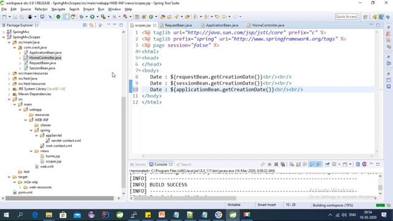393x221 pixels.
Task: Expand the Maven Dependencies node
Action: click(x=9, y=94)
